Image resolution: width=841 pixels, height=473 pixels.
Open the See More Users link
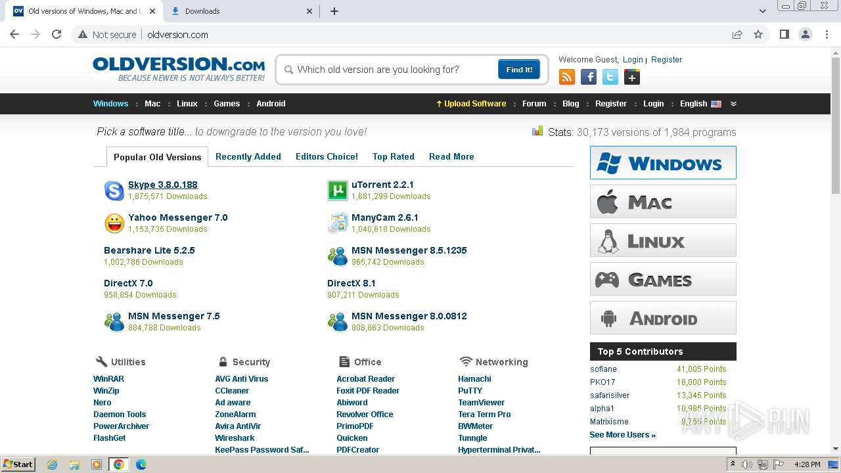point(623,435)
